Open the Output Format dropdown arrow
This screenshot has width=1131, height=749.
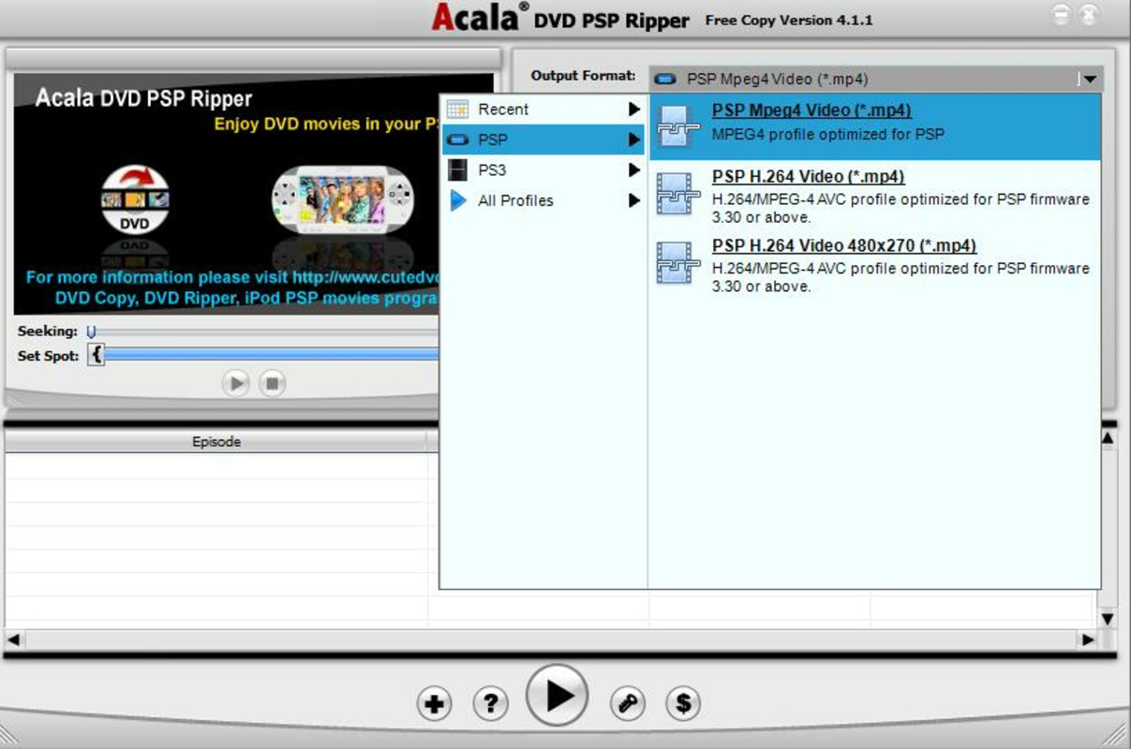coord(1089,80)
